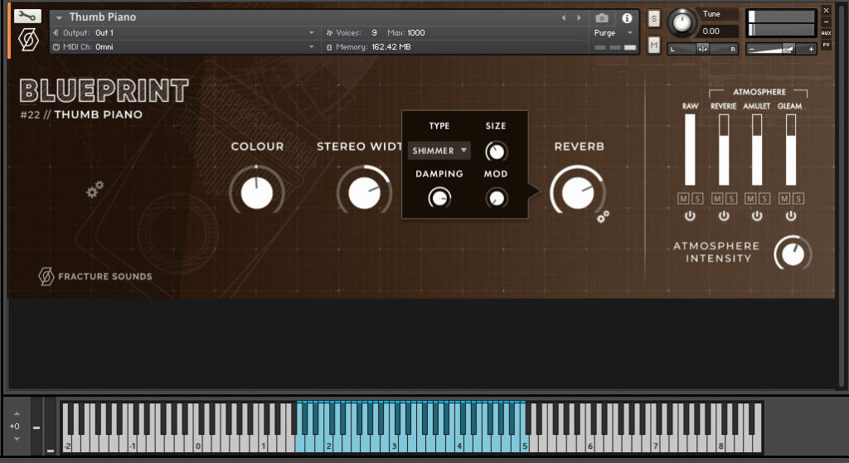Solo the AMULET channel
This screenshot has width=849, height=463.
pos(764,199)
